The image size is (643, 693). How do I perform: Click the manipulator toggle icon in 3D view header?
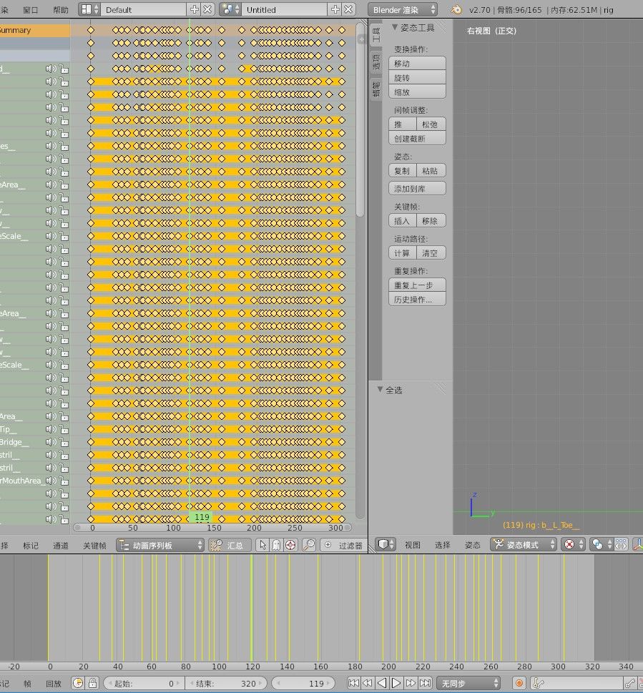click(638, 544)
